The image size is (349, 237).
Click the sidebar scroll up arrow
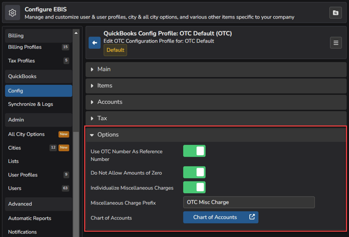[76, 33]
